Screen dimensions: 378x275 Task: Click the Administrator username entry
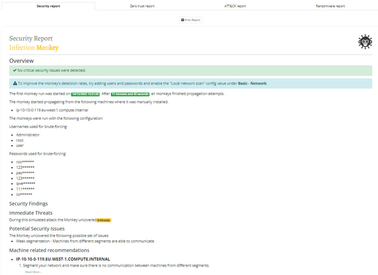point(28,135)
